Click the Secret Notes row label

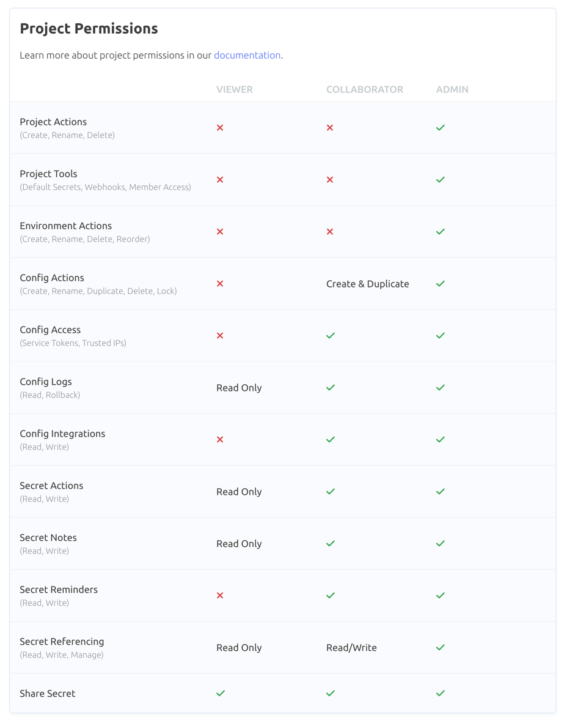(x=48, y=538)
